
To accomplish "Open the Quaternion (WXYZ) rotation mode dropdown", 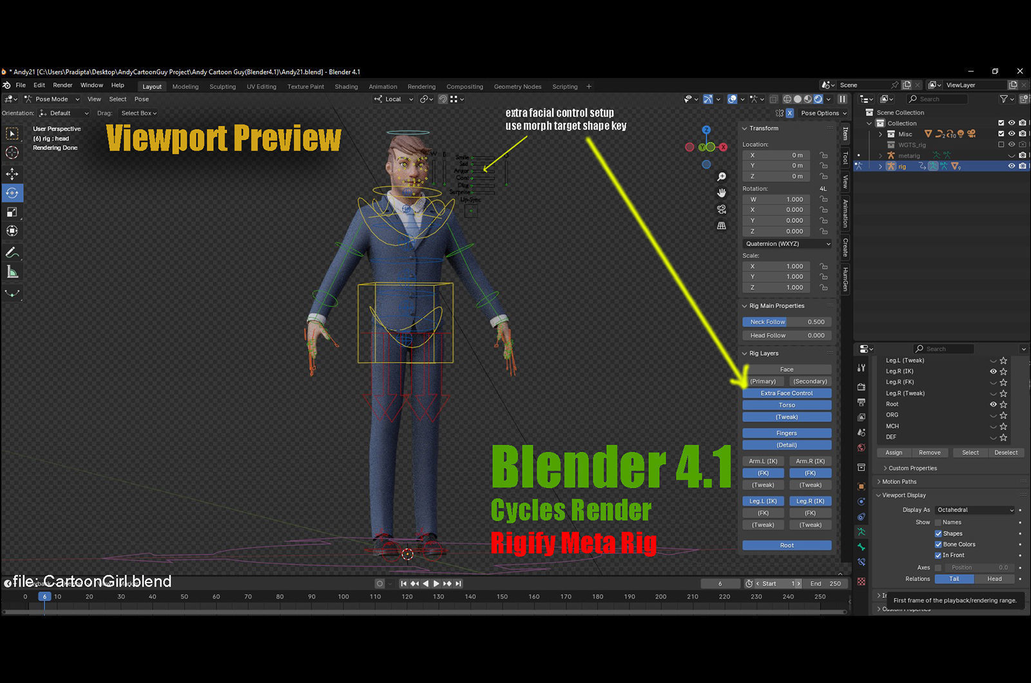I will point(787,244).
